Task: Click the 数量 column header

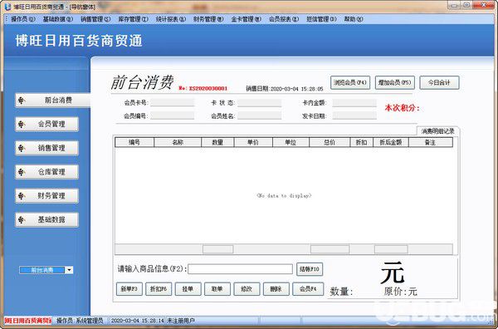Action: click(217, 142)
